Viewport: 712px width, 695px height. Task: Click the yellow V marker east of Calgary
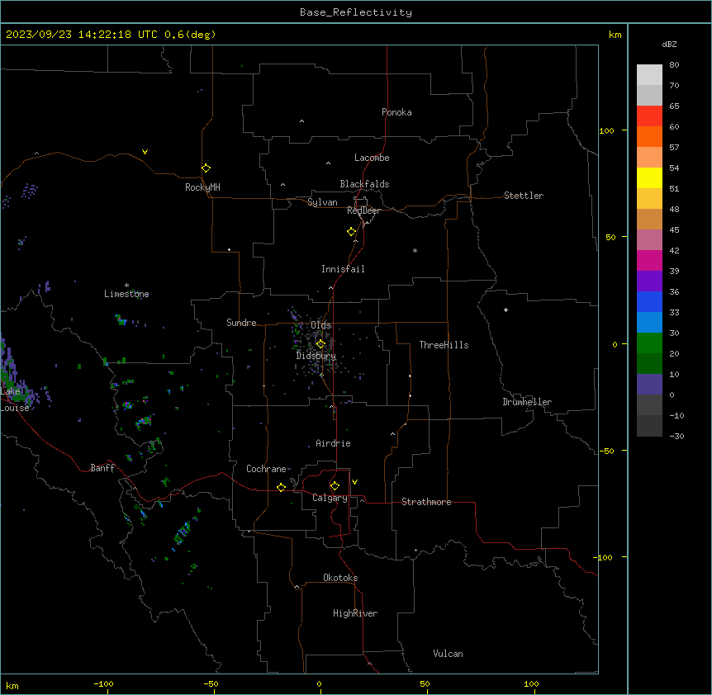354,482
